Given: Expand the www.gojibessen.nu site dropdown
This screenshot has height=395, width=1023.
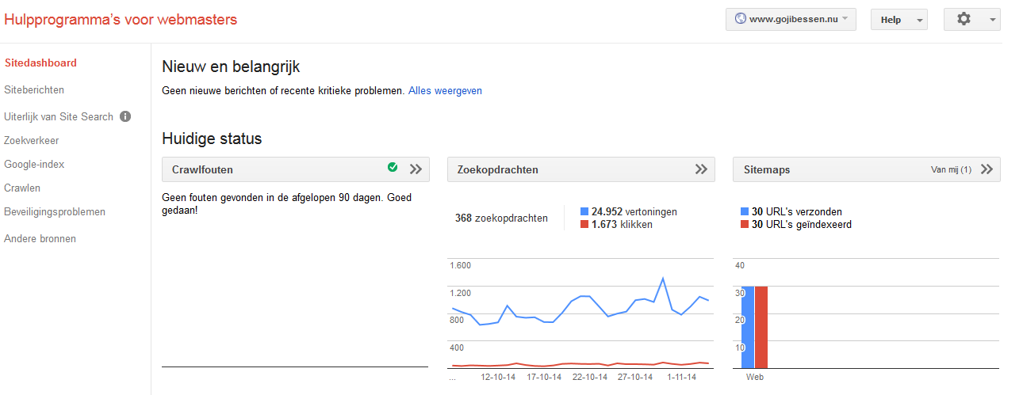Looking at the screenshot, I should point(791,19).
